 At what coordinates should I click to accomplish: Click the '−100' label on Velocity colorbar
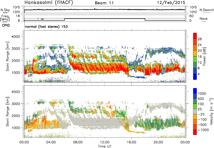coord(202,119)
